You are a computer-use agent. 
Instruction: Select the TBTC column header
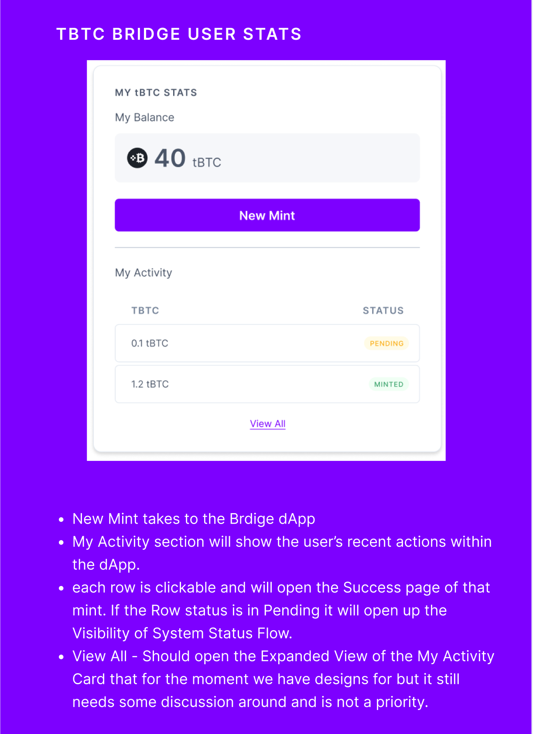pyautogui.click(x=145, y=310)
